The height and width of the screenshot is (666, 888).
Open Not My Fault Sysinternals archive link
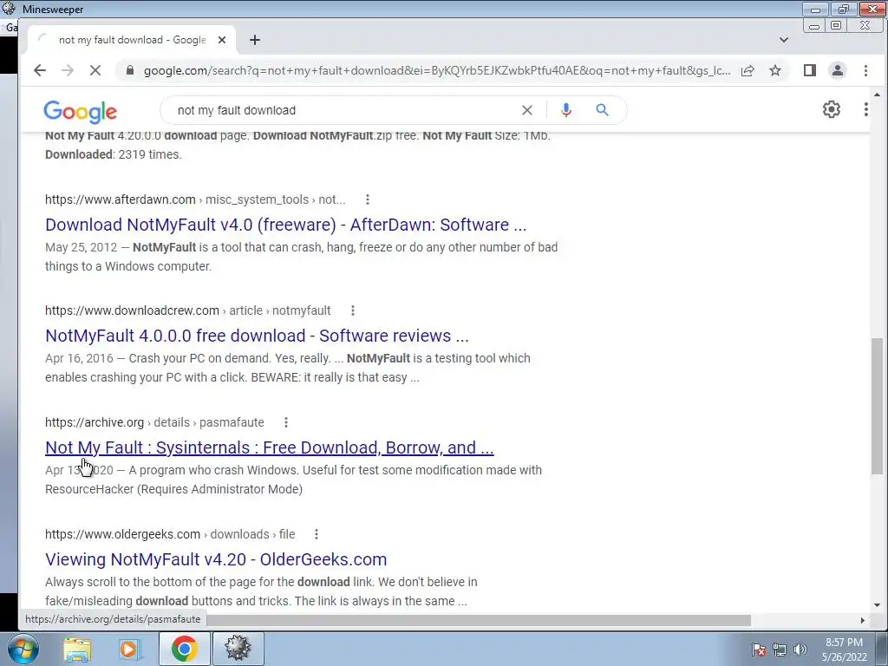[270, 447]
